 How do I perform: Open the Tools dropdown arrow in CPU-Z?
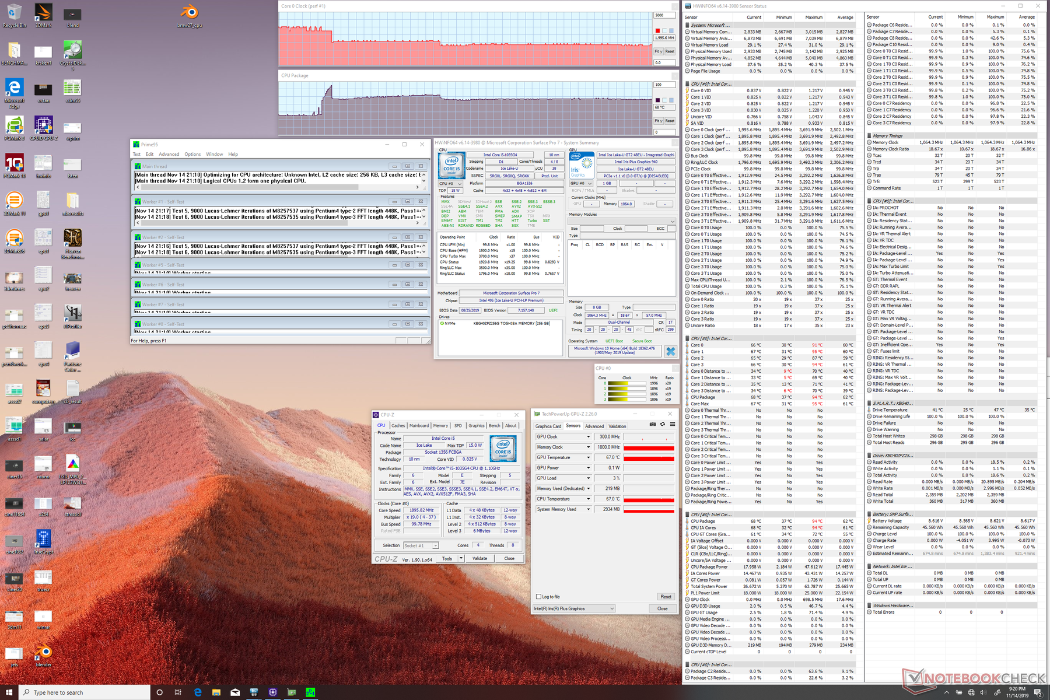461,558
